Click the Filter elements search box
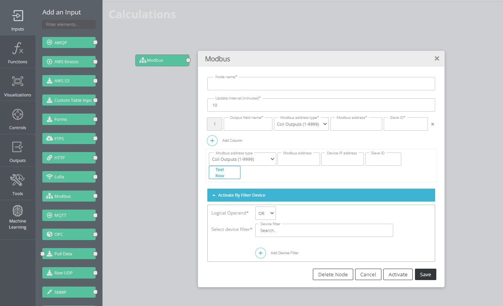Screen dimensions: 503x306 pyautogui.click(x=69, y=24)
